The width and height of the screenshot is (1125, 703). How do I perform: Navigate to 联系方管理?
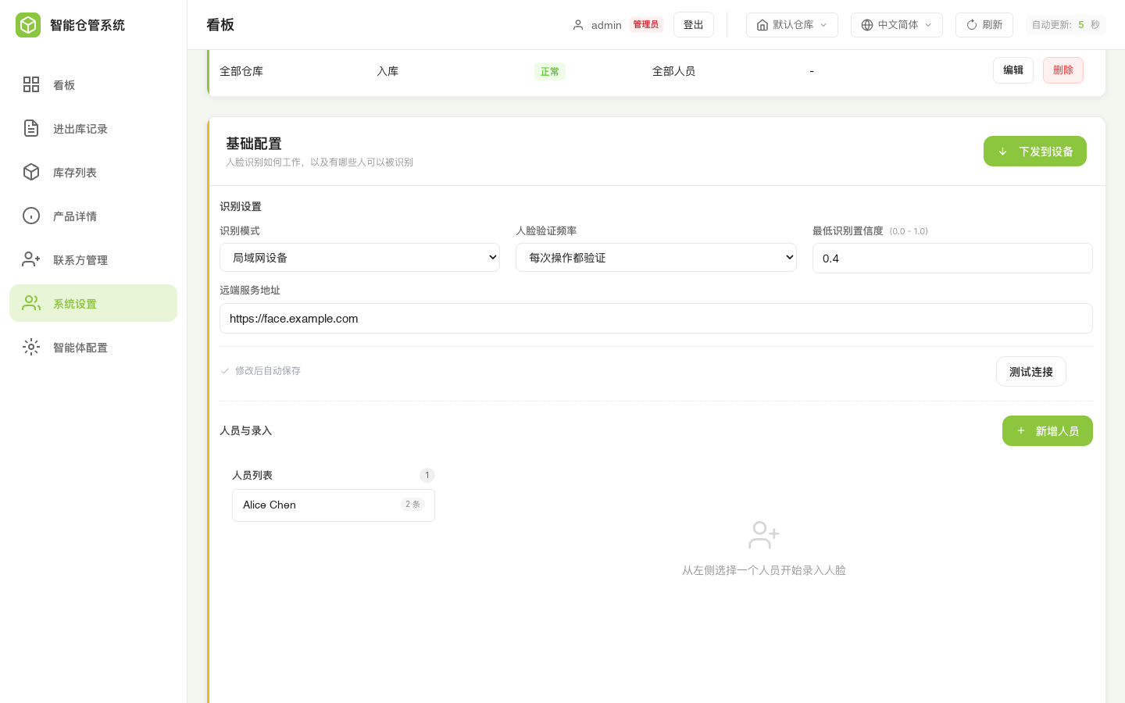tap(94, 259)
